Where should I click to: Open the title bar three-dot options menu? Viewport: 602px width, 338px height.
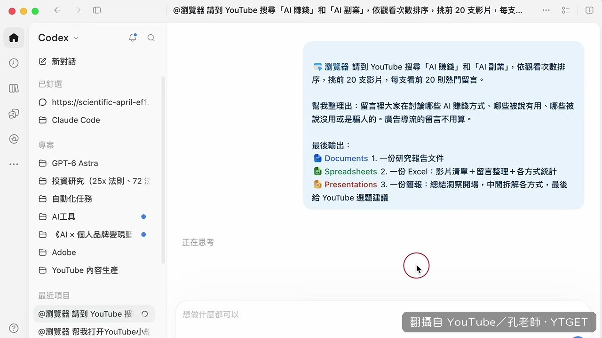click(x=546, y=10)
